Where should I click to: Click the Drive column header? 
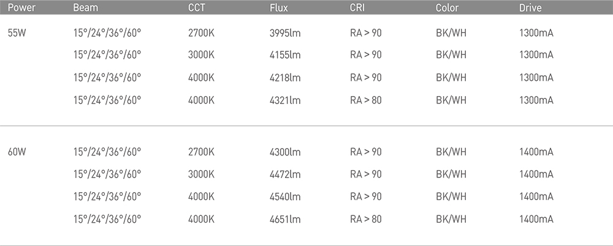point(530,8)
